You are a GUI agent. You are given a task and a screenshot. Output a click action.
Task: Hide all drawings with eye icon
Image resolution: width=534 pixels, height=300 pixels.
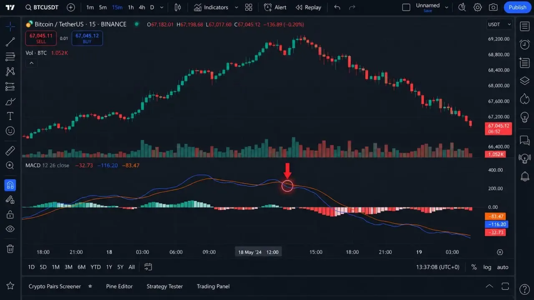pos(10,229)
